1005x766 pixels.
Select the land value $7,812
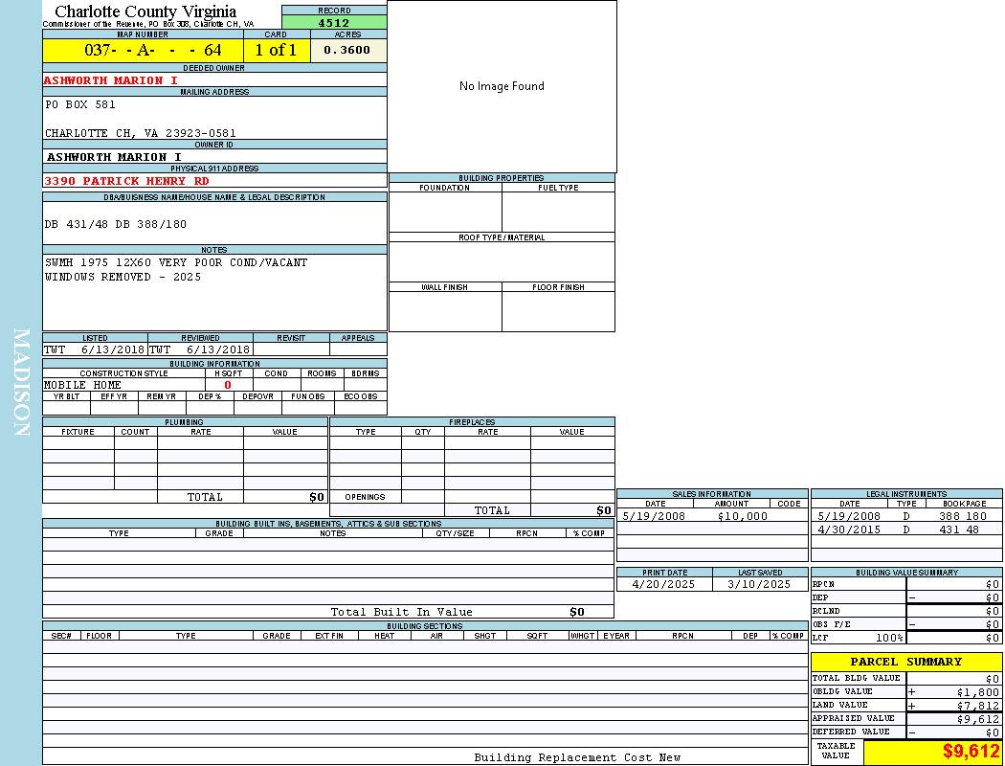pyautogui.click(x=977, y=706)
